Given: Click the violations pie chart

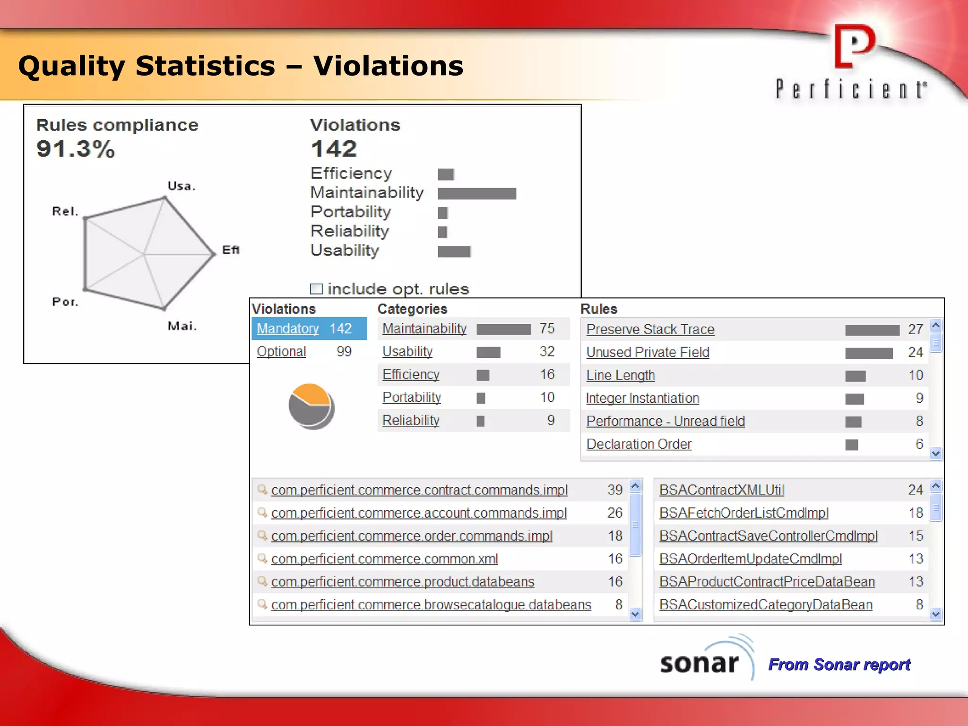Looking at the screenshot, I should click(311, 406).
